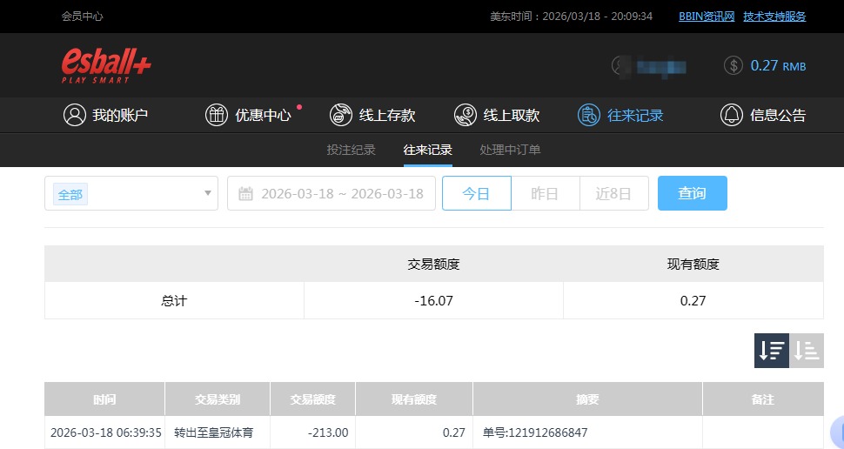This screenshot has height=449, width=844.
Task: Click the blurred user avatar icon
Action: [620, 66]
